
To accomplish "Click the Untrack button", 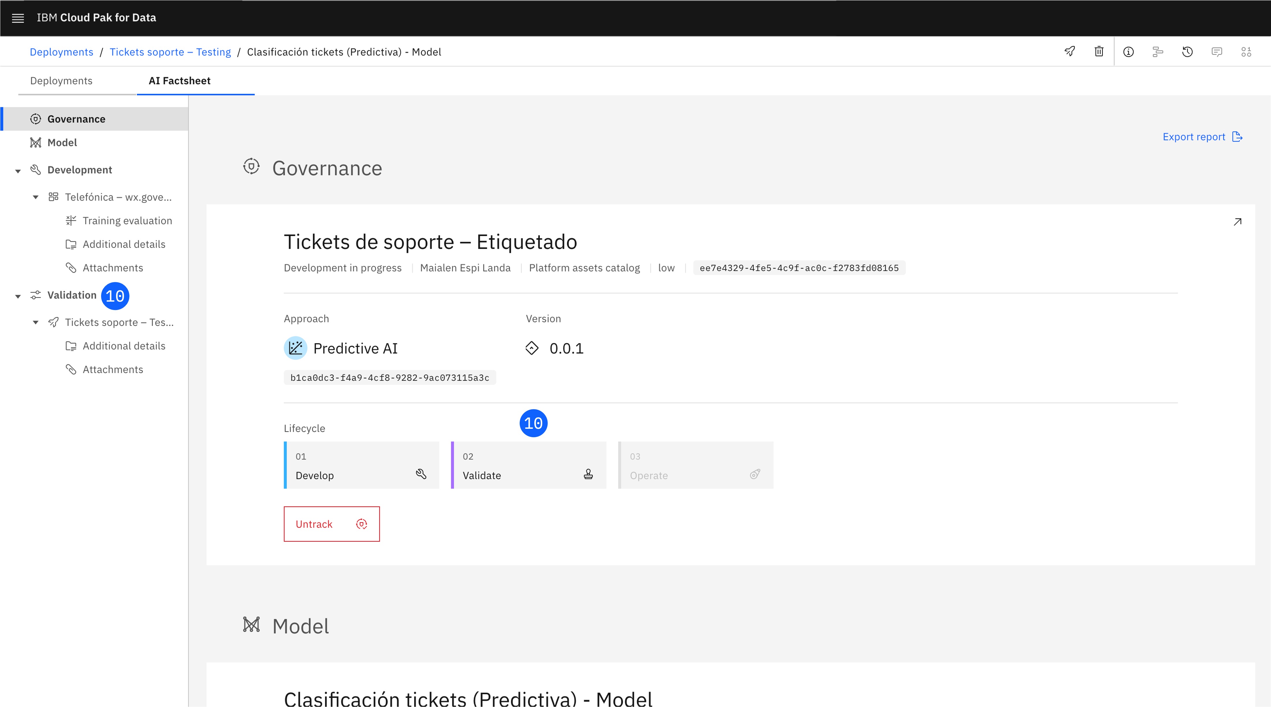I will pyautogui.click(x=332, y=524).
